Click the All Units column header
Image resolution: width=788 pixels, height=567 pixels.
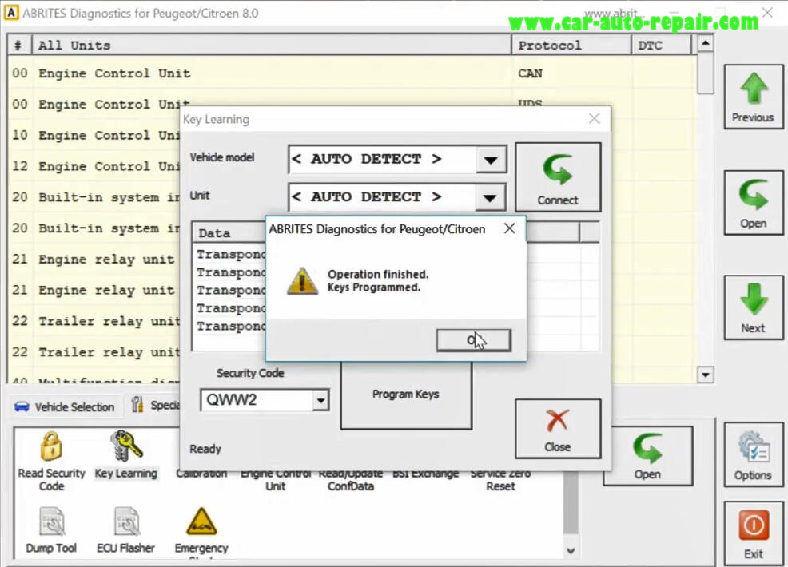click(272, 46)
